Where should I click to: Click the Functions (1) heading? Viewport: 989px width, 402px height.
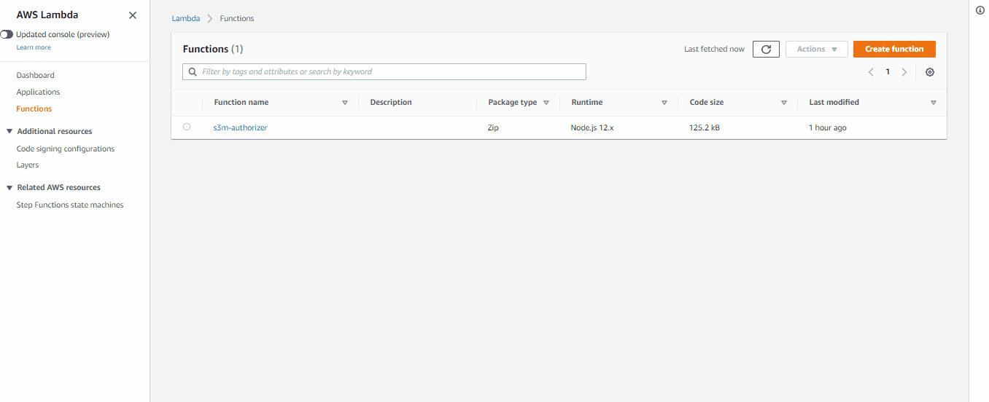click(x=213, y=49)
